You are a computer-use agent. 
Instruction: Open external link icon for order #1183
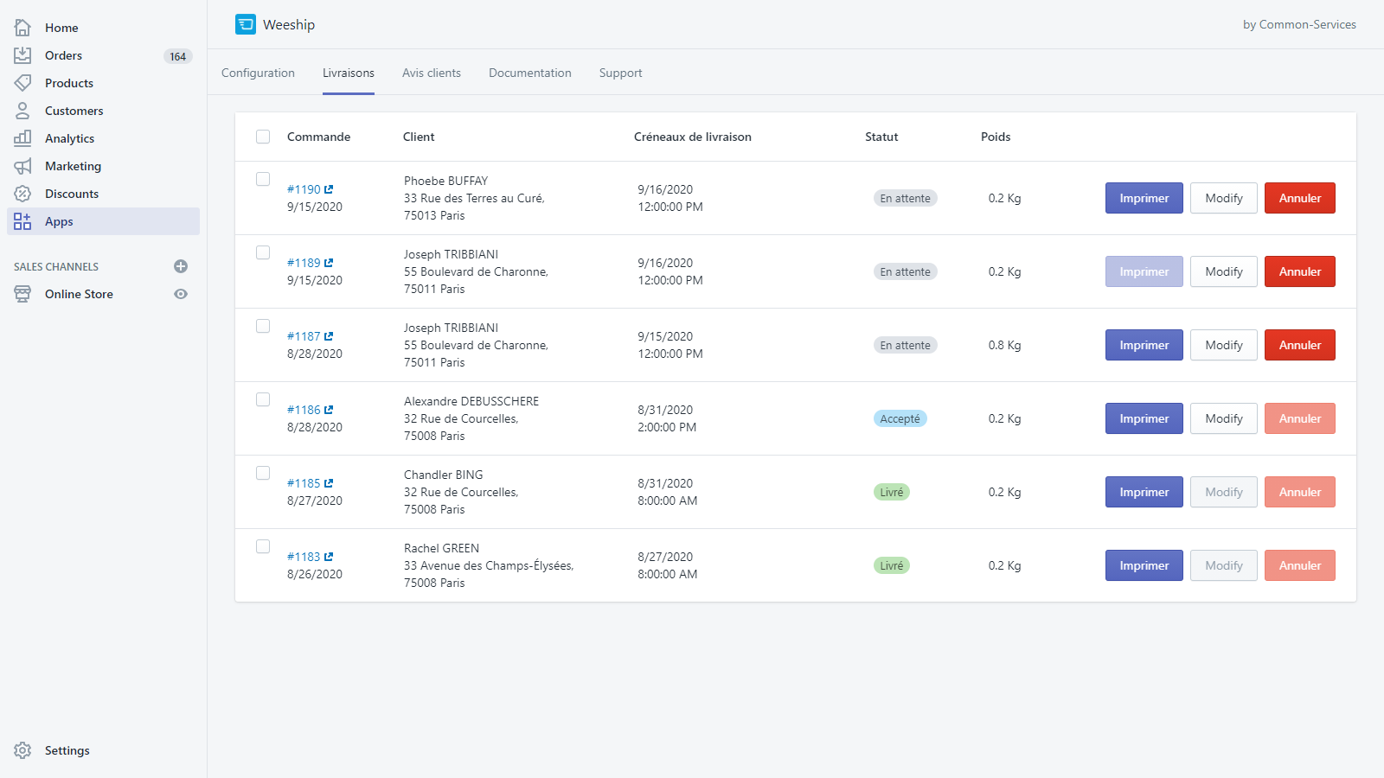(x=329, y=557)
